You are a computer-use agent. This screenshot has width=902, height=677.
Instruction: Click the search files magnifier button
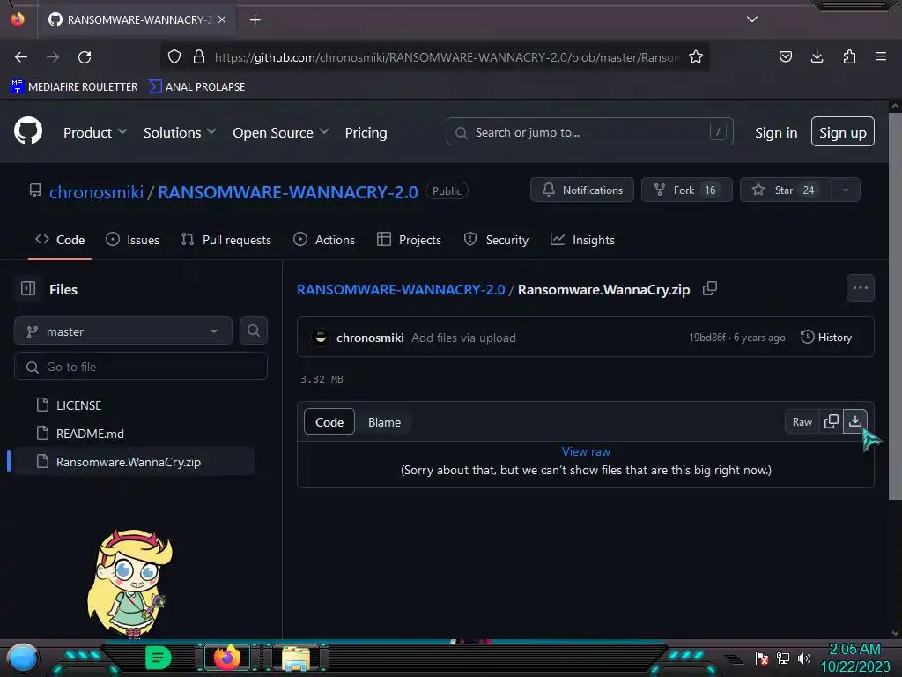(253, 331)
